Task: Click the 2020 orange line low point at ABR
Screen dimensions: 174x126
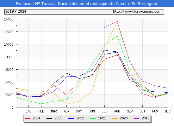Action: click(66, 104)
